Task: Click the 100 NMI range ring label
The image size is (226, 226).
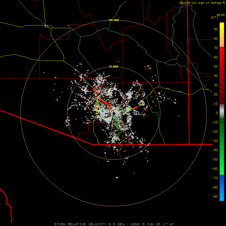Action: (114, 20)
